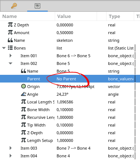Open the key icon tab
Viewport: 140px width, 161px height.
pos(14,6)
